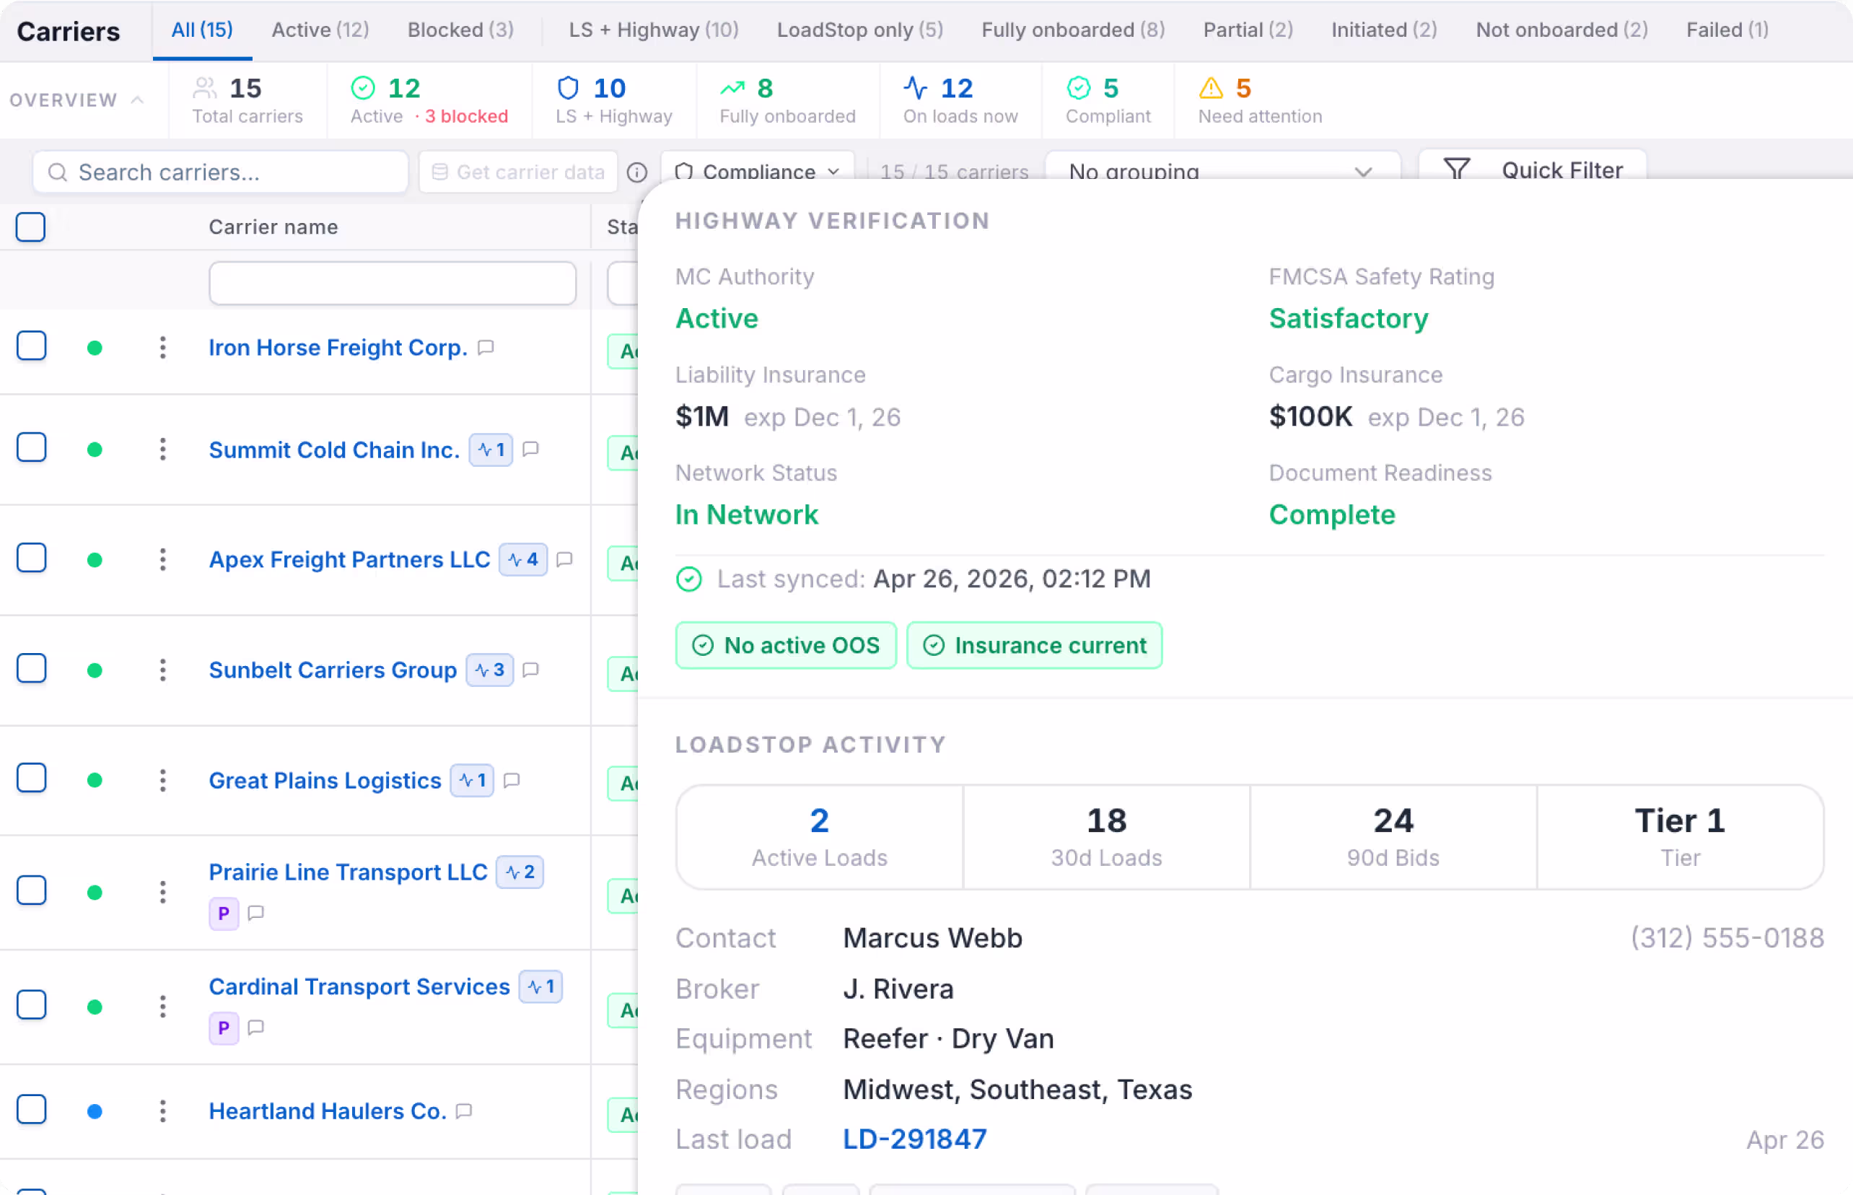Open the Great Plains Logistics carrier link
This screenshot has width=1853, height=1195.
click(x=325, y=781)
